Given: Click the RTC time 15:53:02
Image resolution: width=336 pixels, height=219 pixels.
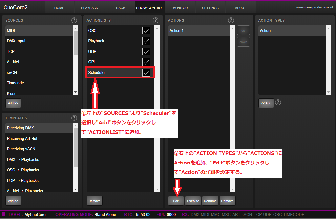Looking at the screenshot, I should point(143,215).
